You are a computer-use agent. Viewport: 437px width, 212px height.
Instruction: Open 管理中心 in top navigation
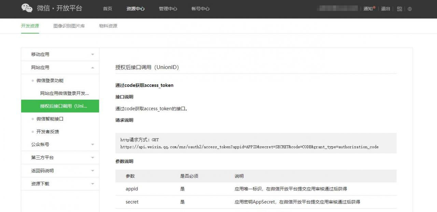[x=168, y=9]
